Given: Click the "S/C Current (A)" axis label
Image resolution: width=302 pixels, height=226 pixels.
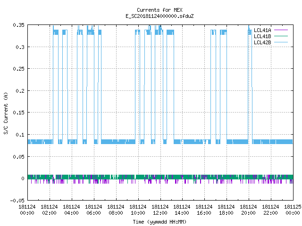Looking at the screenshot, I should coord(6,113).
